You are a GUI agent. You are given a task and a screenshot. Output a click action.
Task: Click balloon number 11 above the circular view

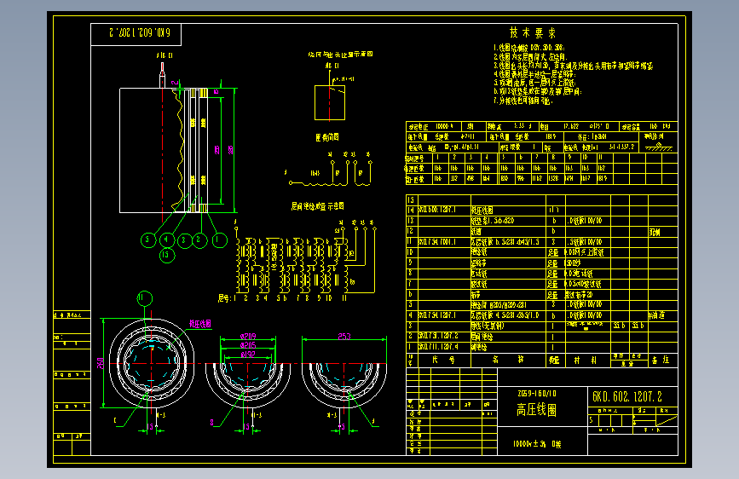coord(145,298)
